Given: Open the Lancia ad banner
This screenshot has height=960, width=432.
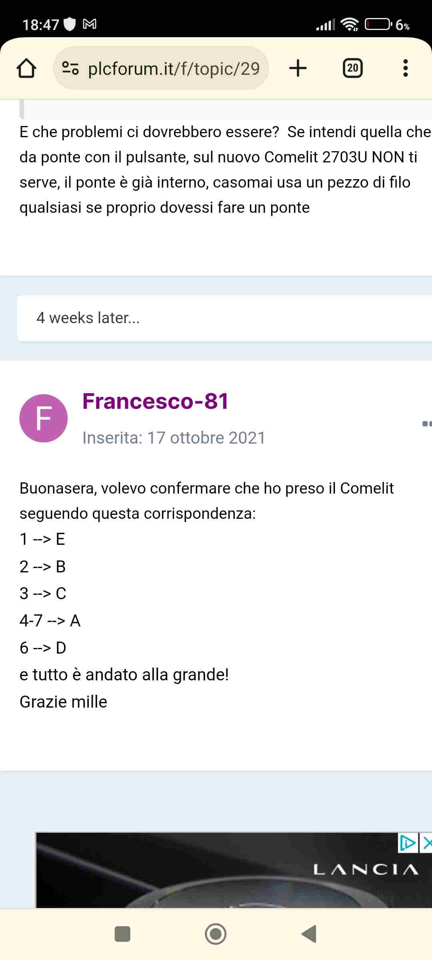Looking at the screenshot, I should click(x=234, y=870).
